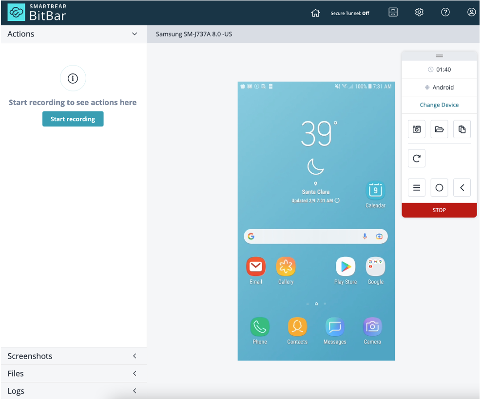481x399 pixels.
Task: Rotate the device with the refresh icon
Action: click(x=416, y=158)
